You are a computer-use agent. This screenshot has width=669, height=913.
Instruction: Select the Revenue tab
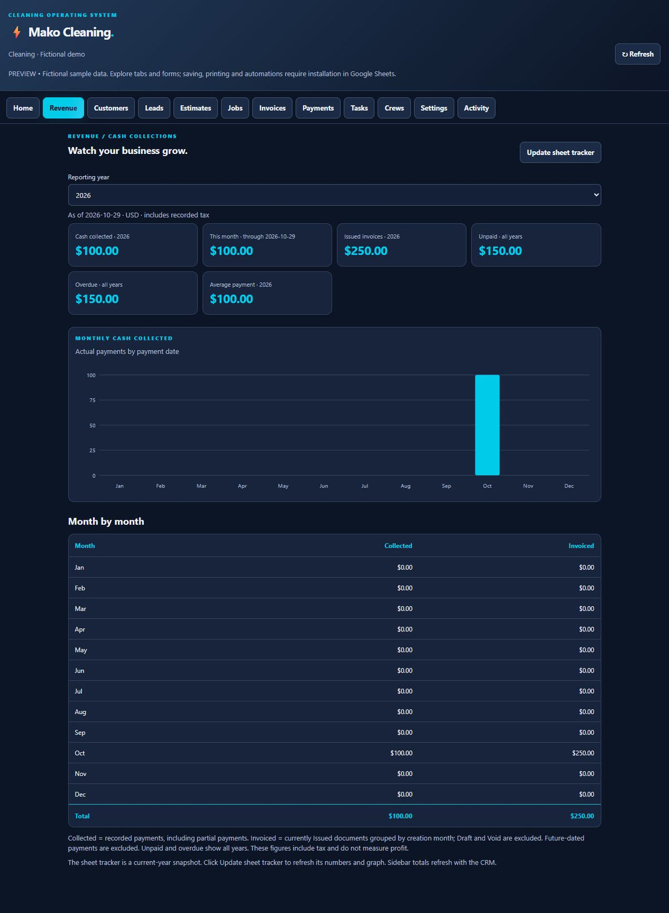(64, 108)
